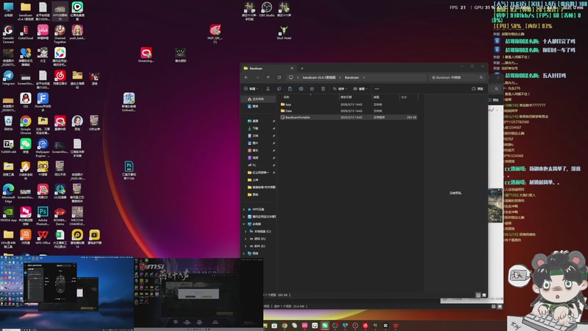Click the Size column header
Viewport: 588px width, 331px height.
coord(409,97)
